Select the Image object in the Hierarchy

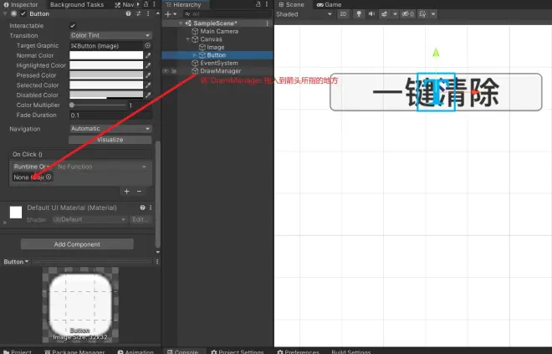(216, 47)
